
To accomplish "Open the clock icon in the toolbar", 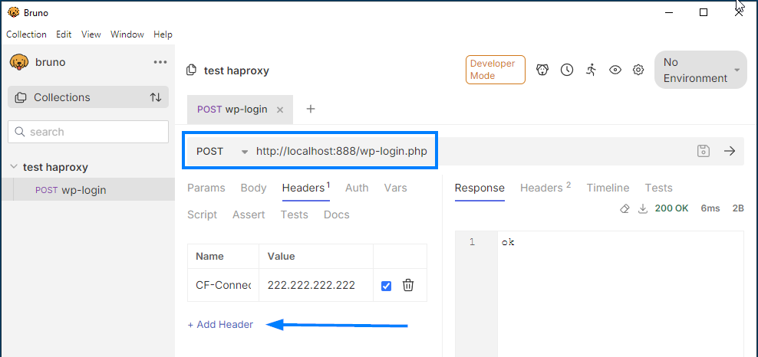I will point(566,70).
